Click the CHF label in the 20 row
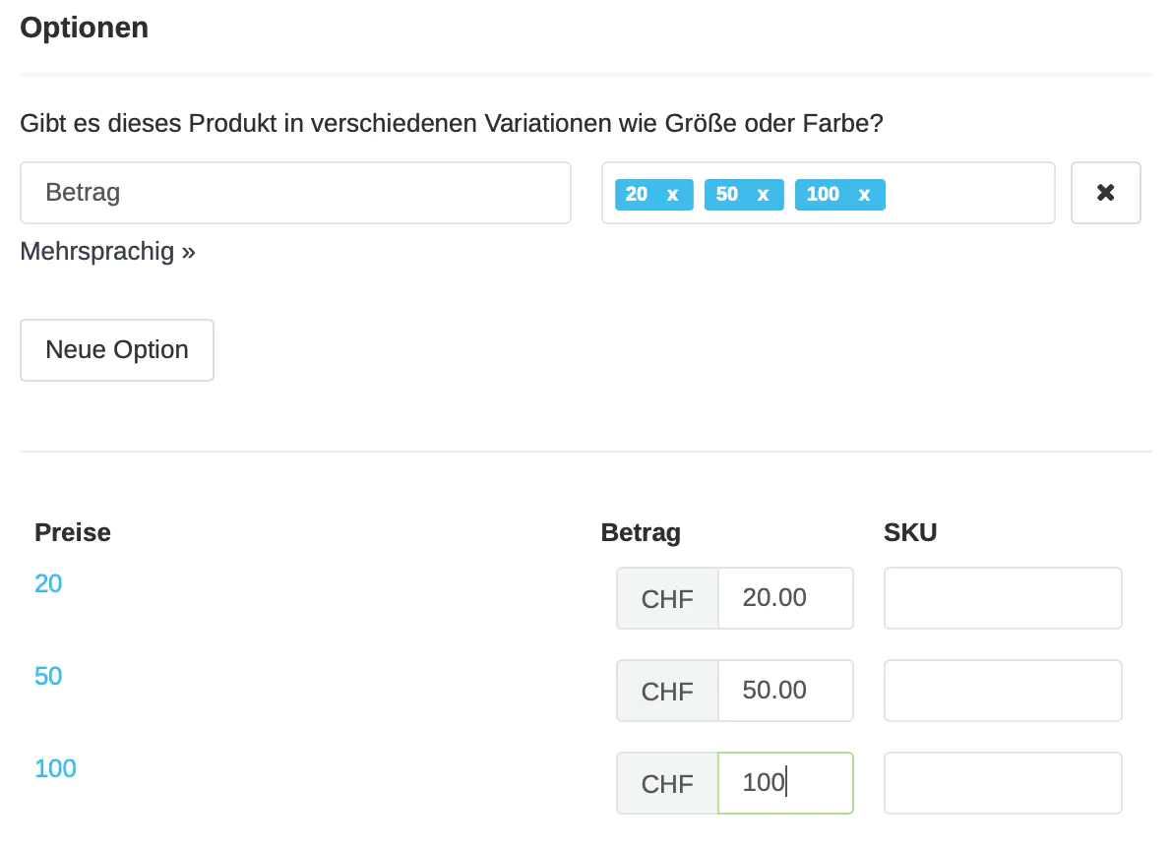1171x850 pixels. [667, 599]
